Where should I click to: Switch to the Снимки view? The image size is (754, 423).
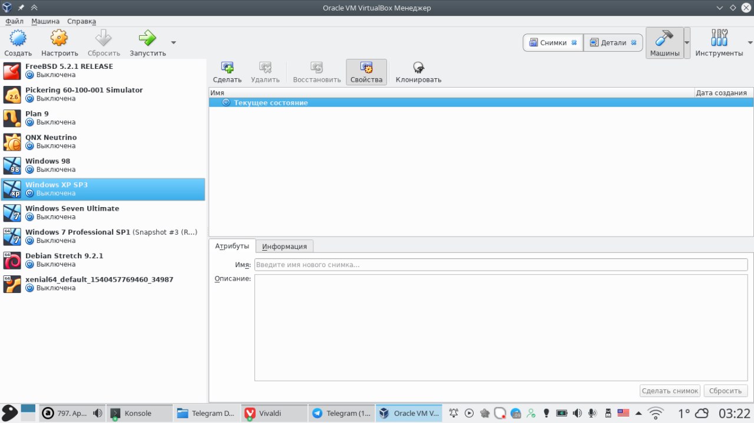pyautogui.click(x=553, y=42)
